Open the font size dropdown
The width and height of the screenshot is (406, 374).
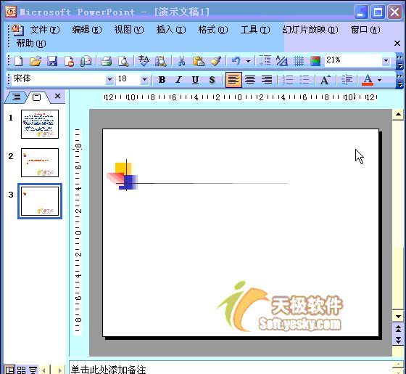coord(144,79)
